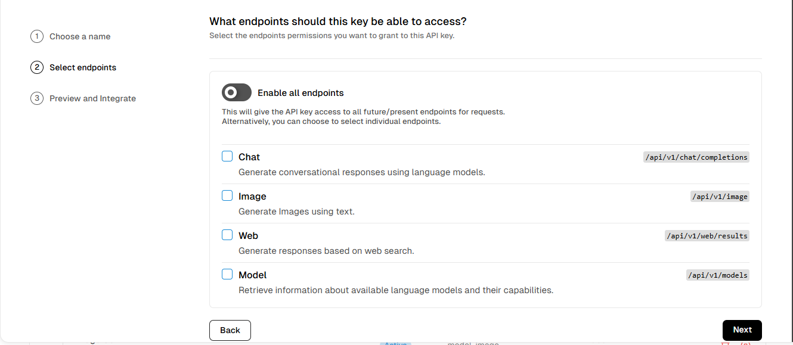Enable the Web endpoint checkbox
This screenshot has height=345, width=793.
[227, 235]
